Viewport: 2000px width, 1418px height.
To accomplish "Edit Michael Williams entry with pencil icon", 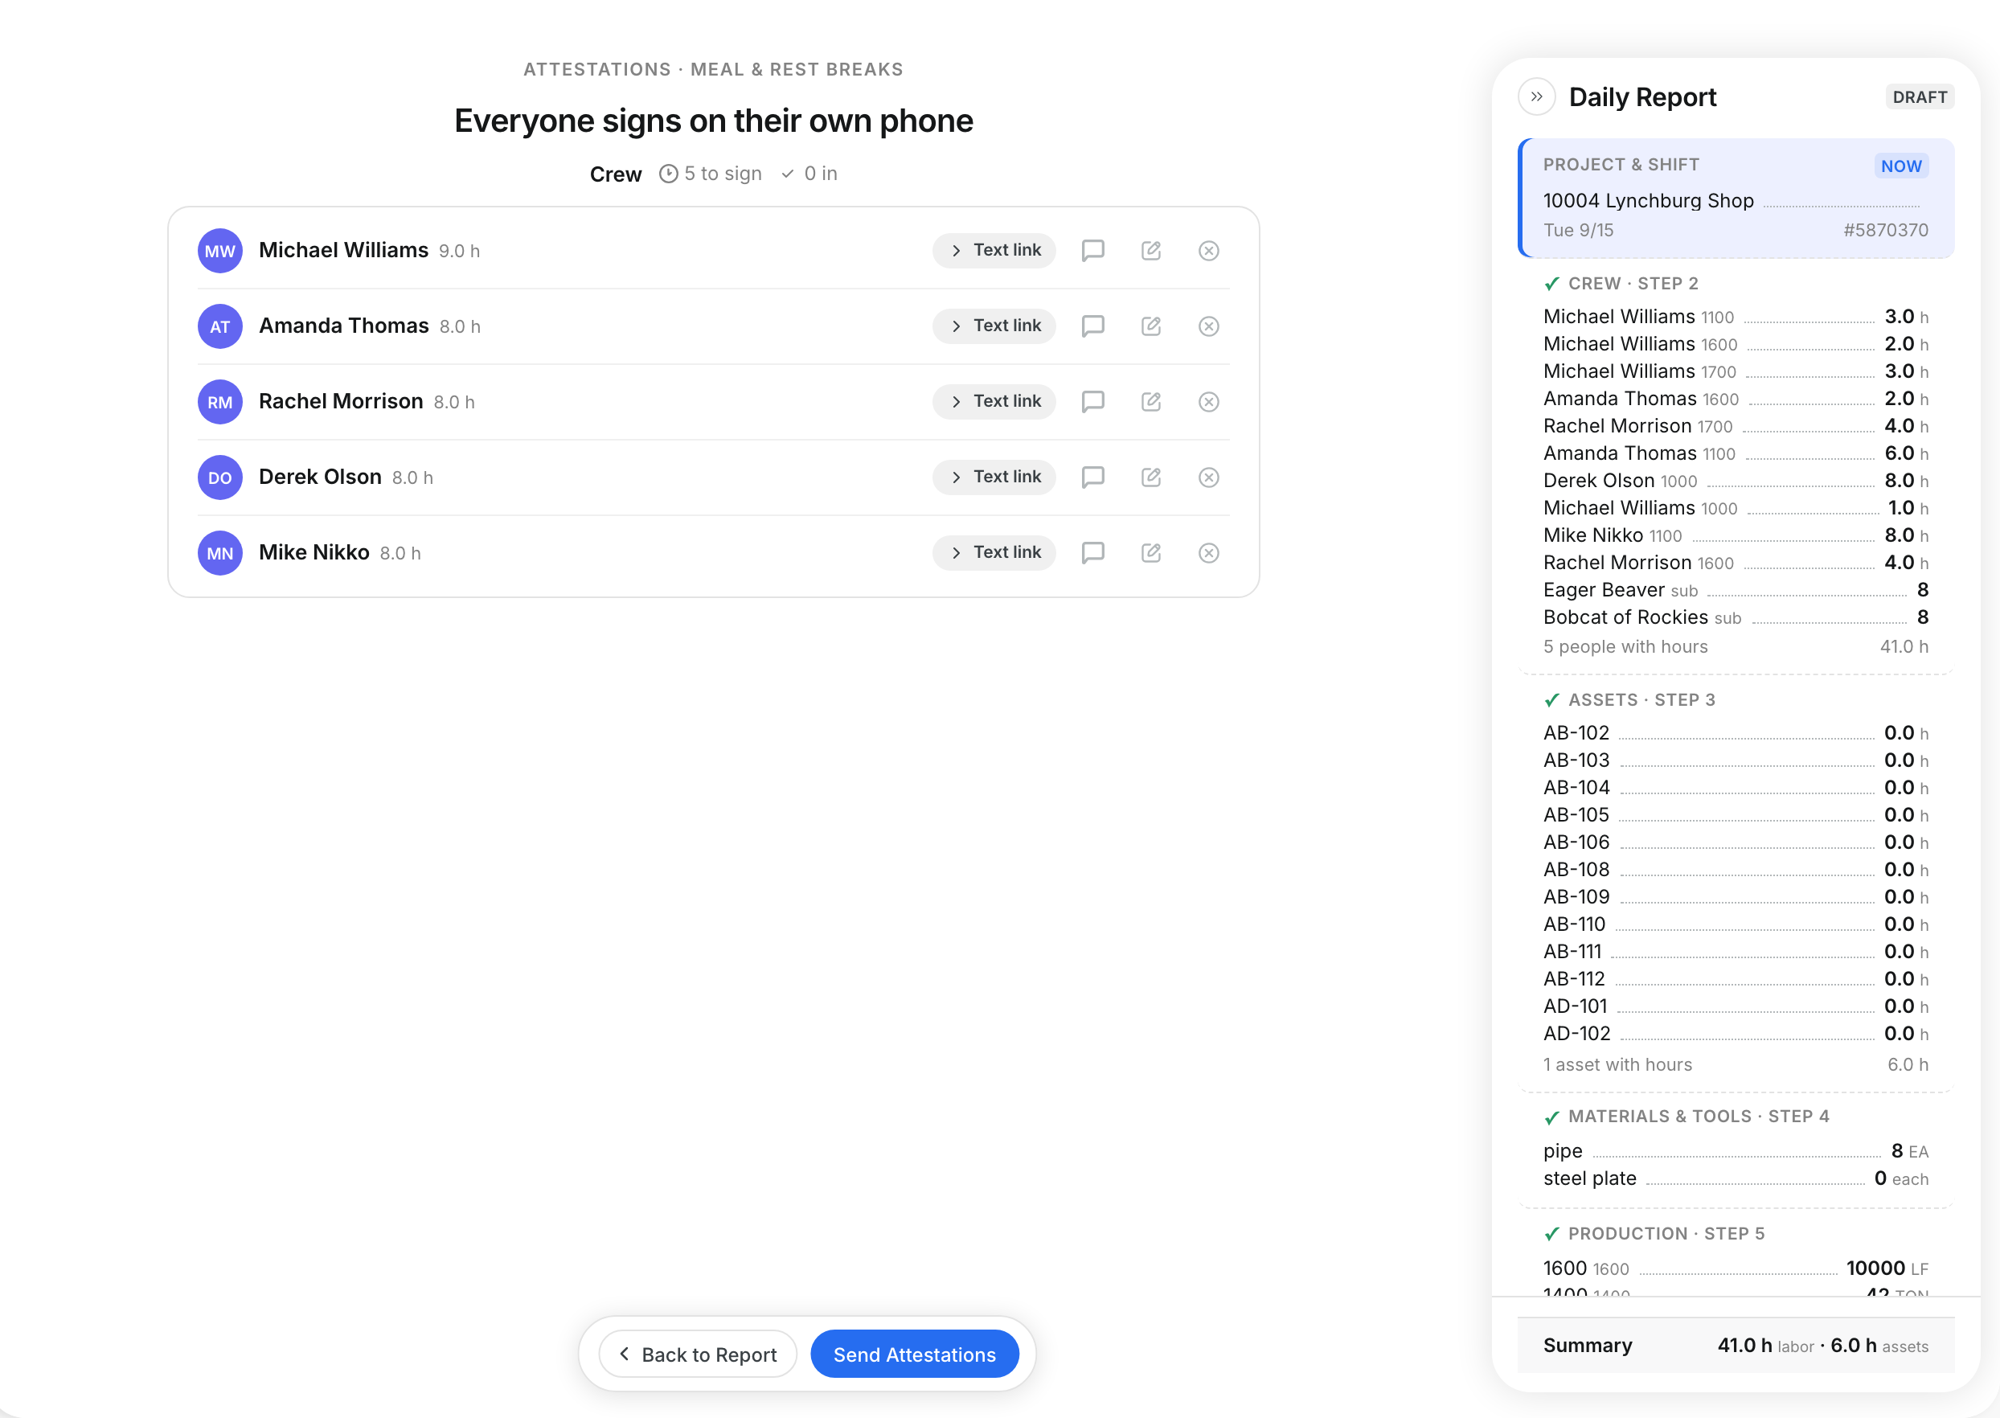I will (x=1150, y=251).
